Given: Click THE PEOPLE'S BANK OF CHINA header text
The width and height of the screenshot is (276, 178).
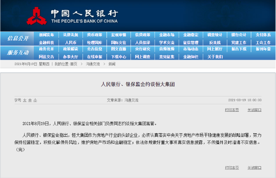Looking at the screenshot, I should tap(85, 21).
